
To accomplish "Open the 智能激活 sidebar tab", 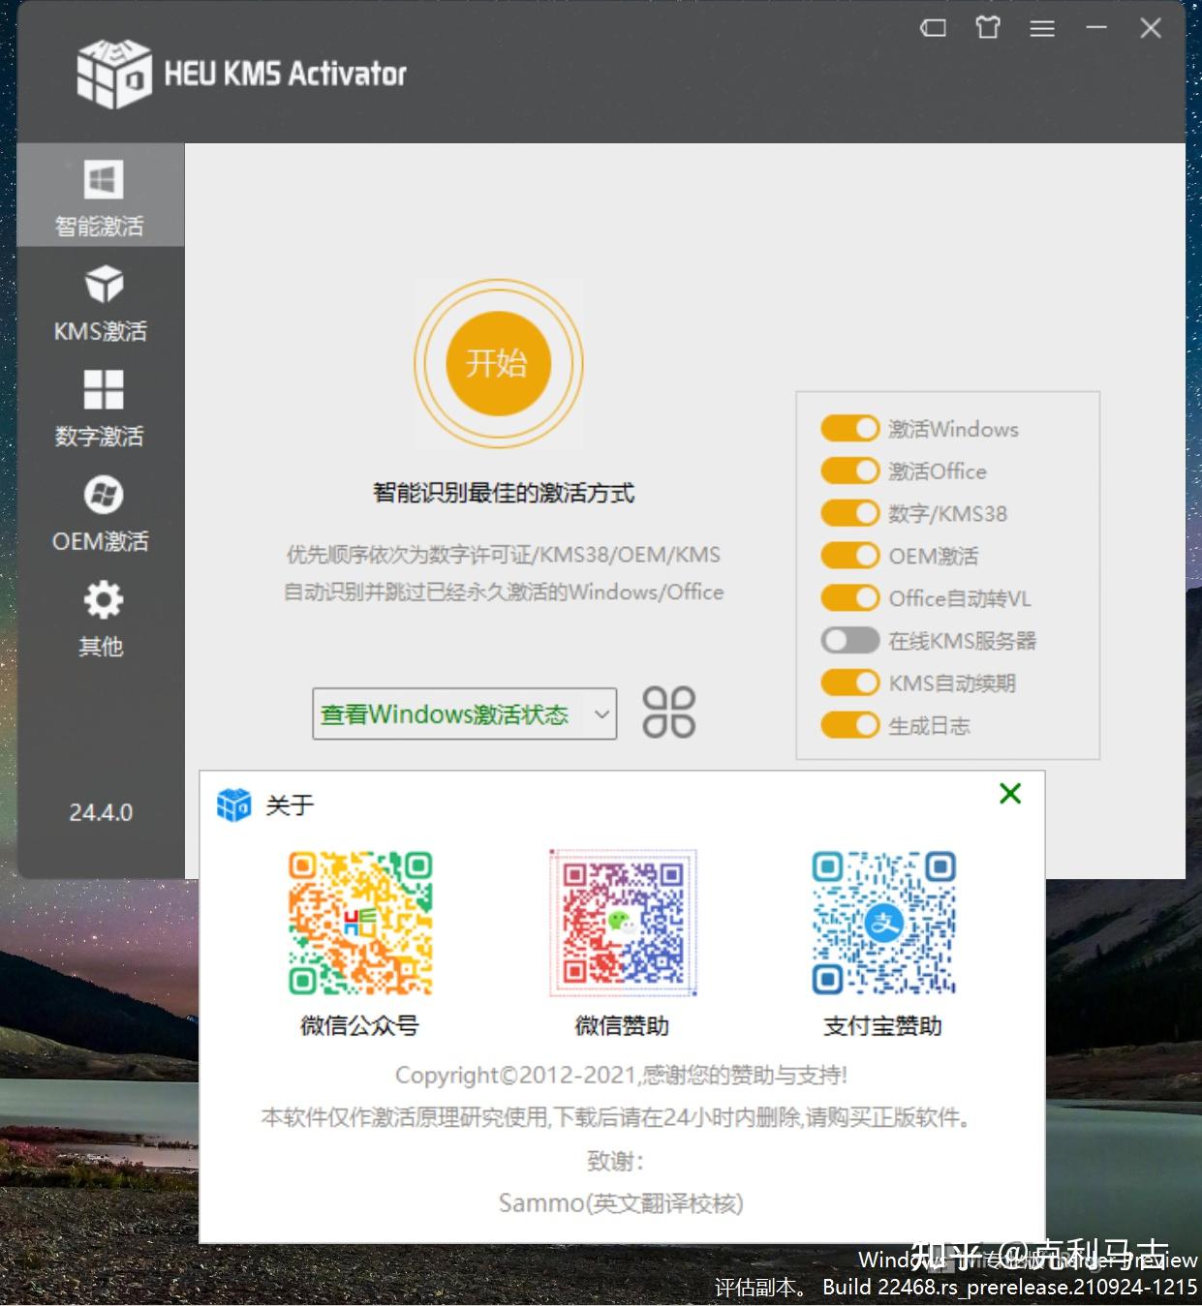I will point(101,195).
